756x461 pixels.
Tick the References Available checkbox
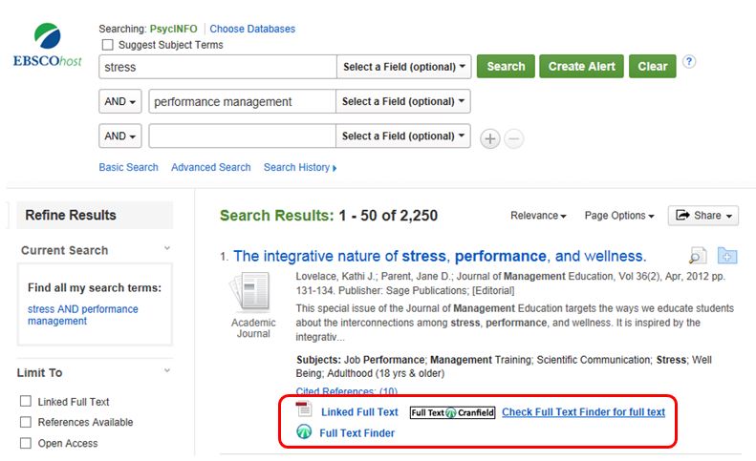pyautogui.click(x=26, y=422)
